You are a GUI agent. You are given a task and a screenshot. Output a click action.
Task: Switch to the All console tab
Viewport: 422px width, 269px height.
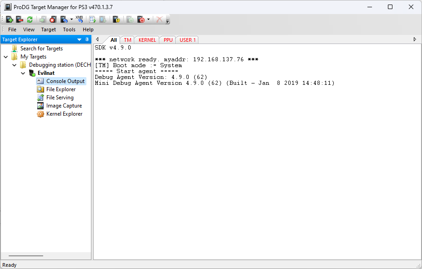[x=114, y=40]
